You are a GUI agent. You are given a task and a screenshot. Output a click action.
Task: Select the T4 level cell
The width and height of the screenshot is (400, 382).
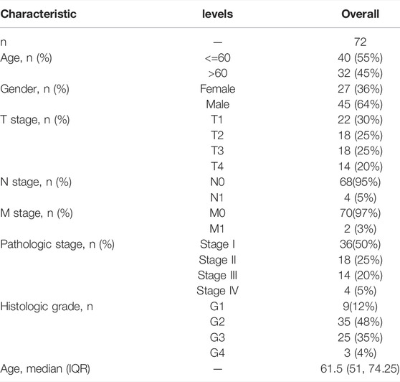(x=217, y=167)
